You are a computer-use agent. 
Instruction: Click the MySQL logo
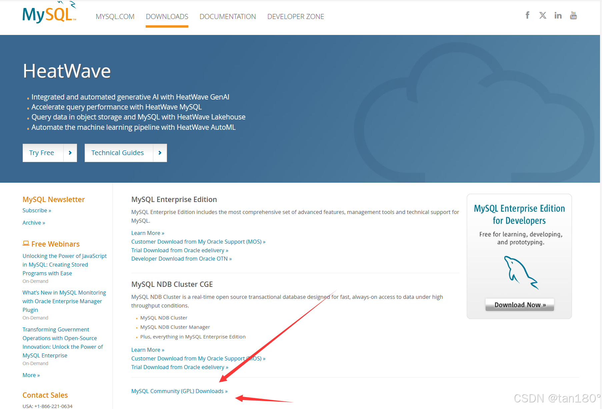(x=49, y=13)
